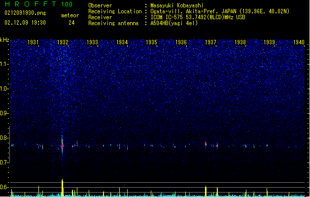Click the 1939 time axis marker
This screenshot has height=197, width=310.
pyautogui.click(x=269, y=42)
